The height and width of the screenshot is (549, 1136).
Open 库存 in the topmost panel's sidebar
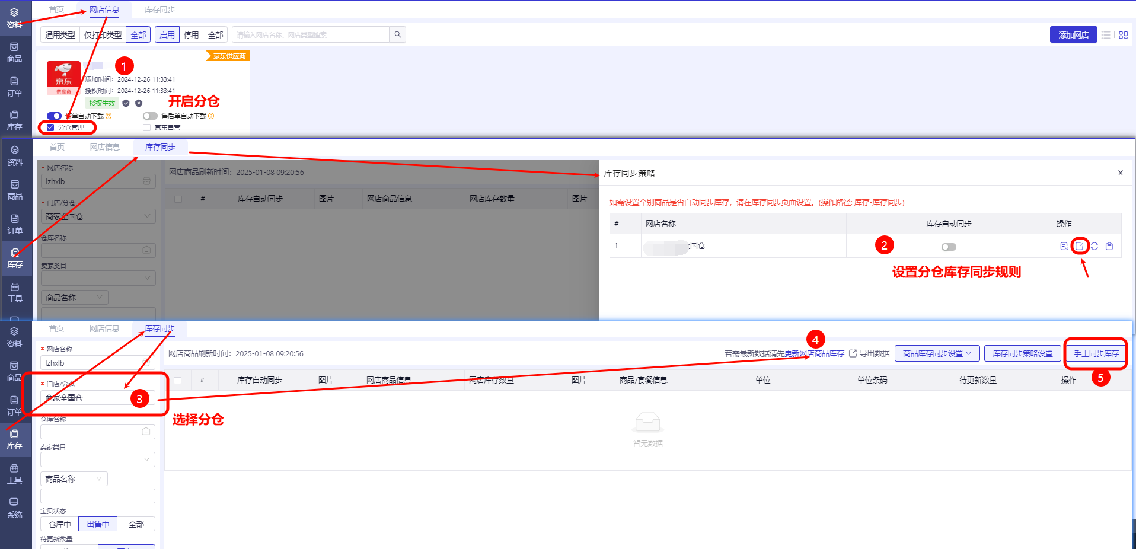point(14,120)
